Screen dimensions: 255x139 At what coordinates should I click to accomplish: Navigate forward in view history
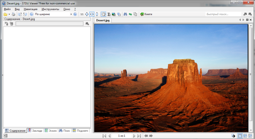151,136
